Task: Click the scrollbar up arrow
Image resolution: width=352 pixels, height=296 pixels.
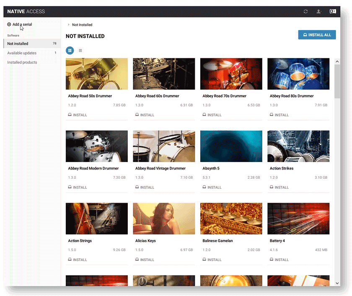Action: 337,62
